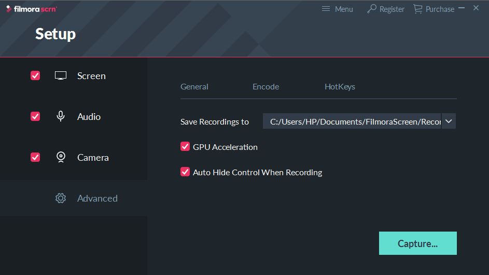Viewport: 489px width, 275px height.
Task: Minimize the Filmora Scrn window
Action: [462, 8]
